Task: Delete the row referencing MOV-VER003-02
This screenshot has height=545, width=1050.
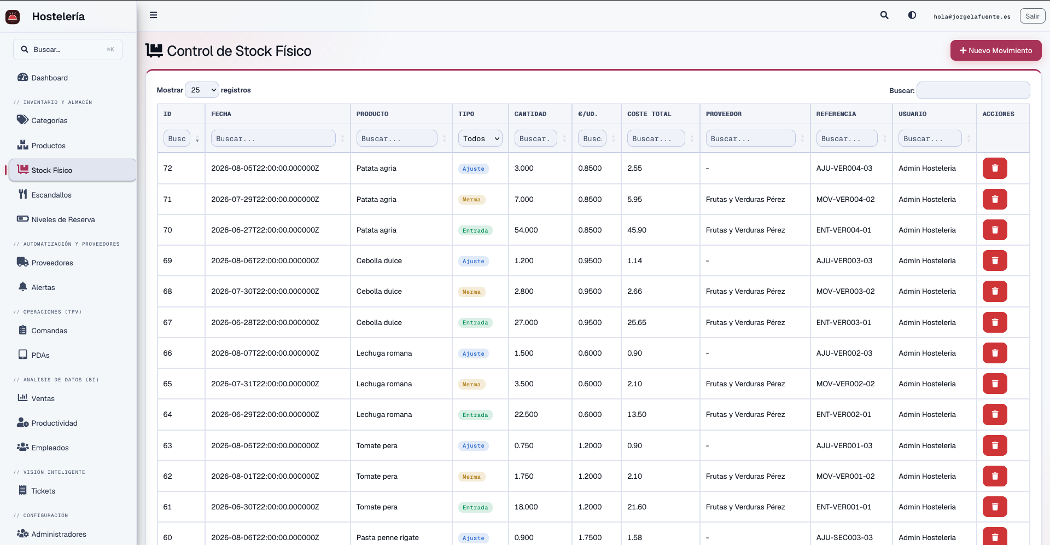Action: tap(995, 292)
